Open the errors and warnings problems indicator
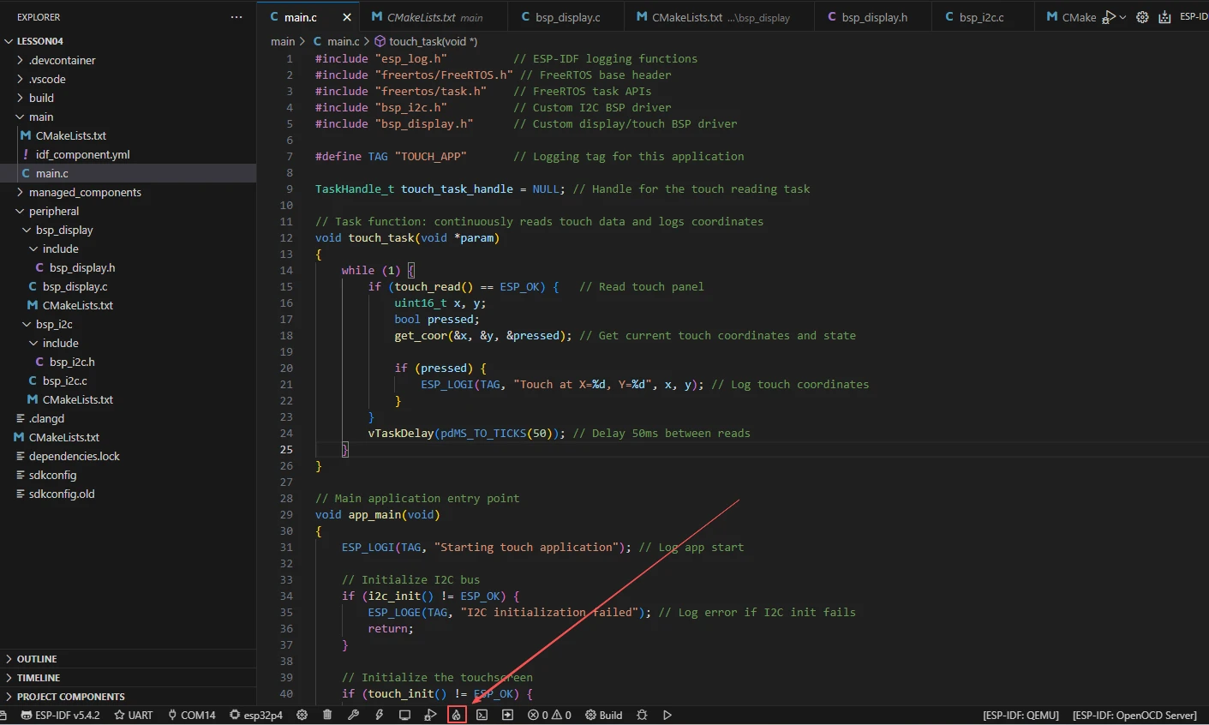This screenshot has height=725, width=1209. [549, 715]
